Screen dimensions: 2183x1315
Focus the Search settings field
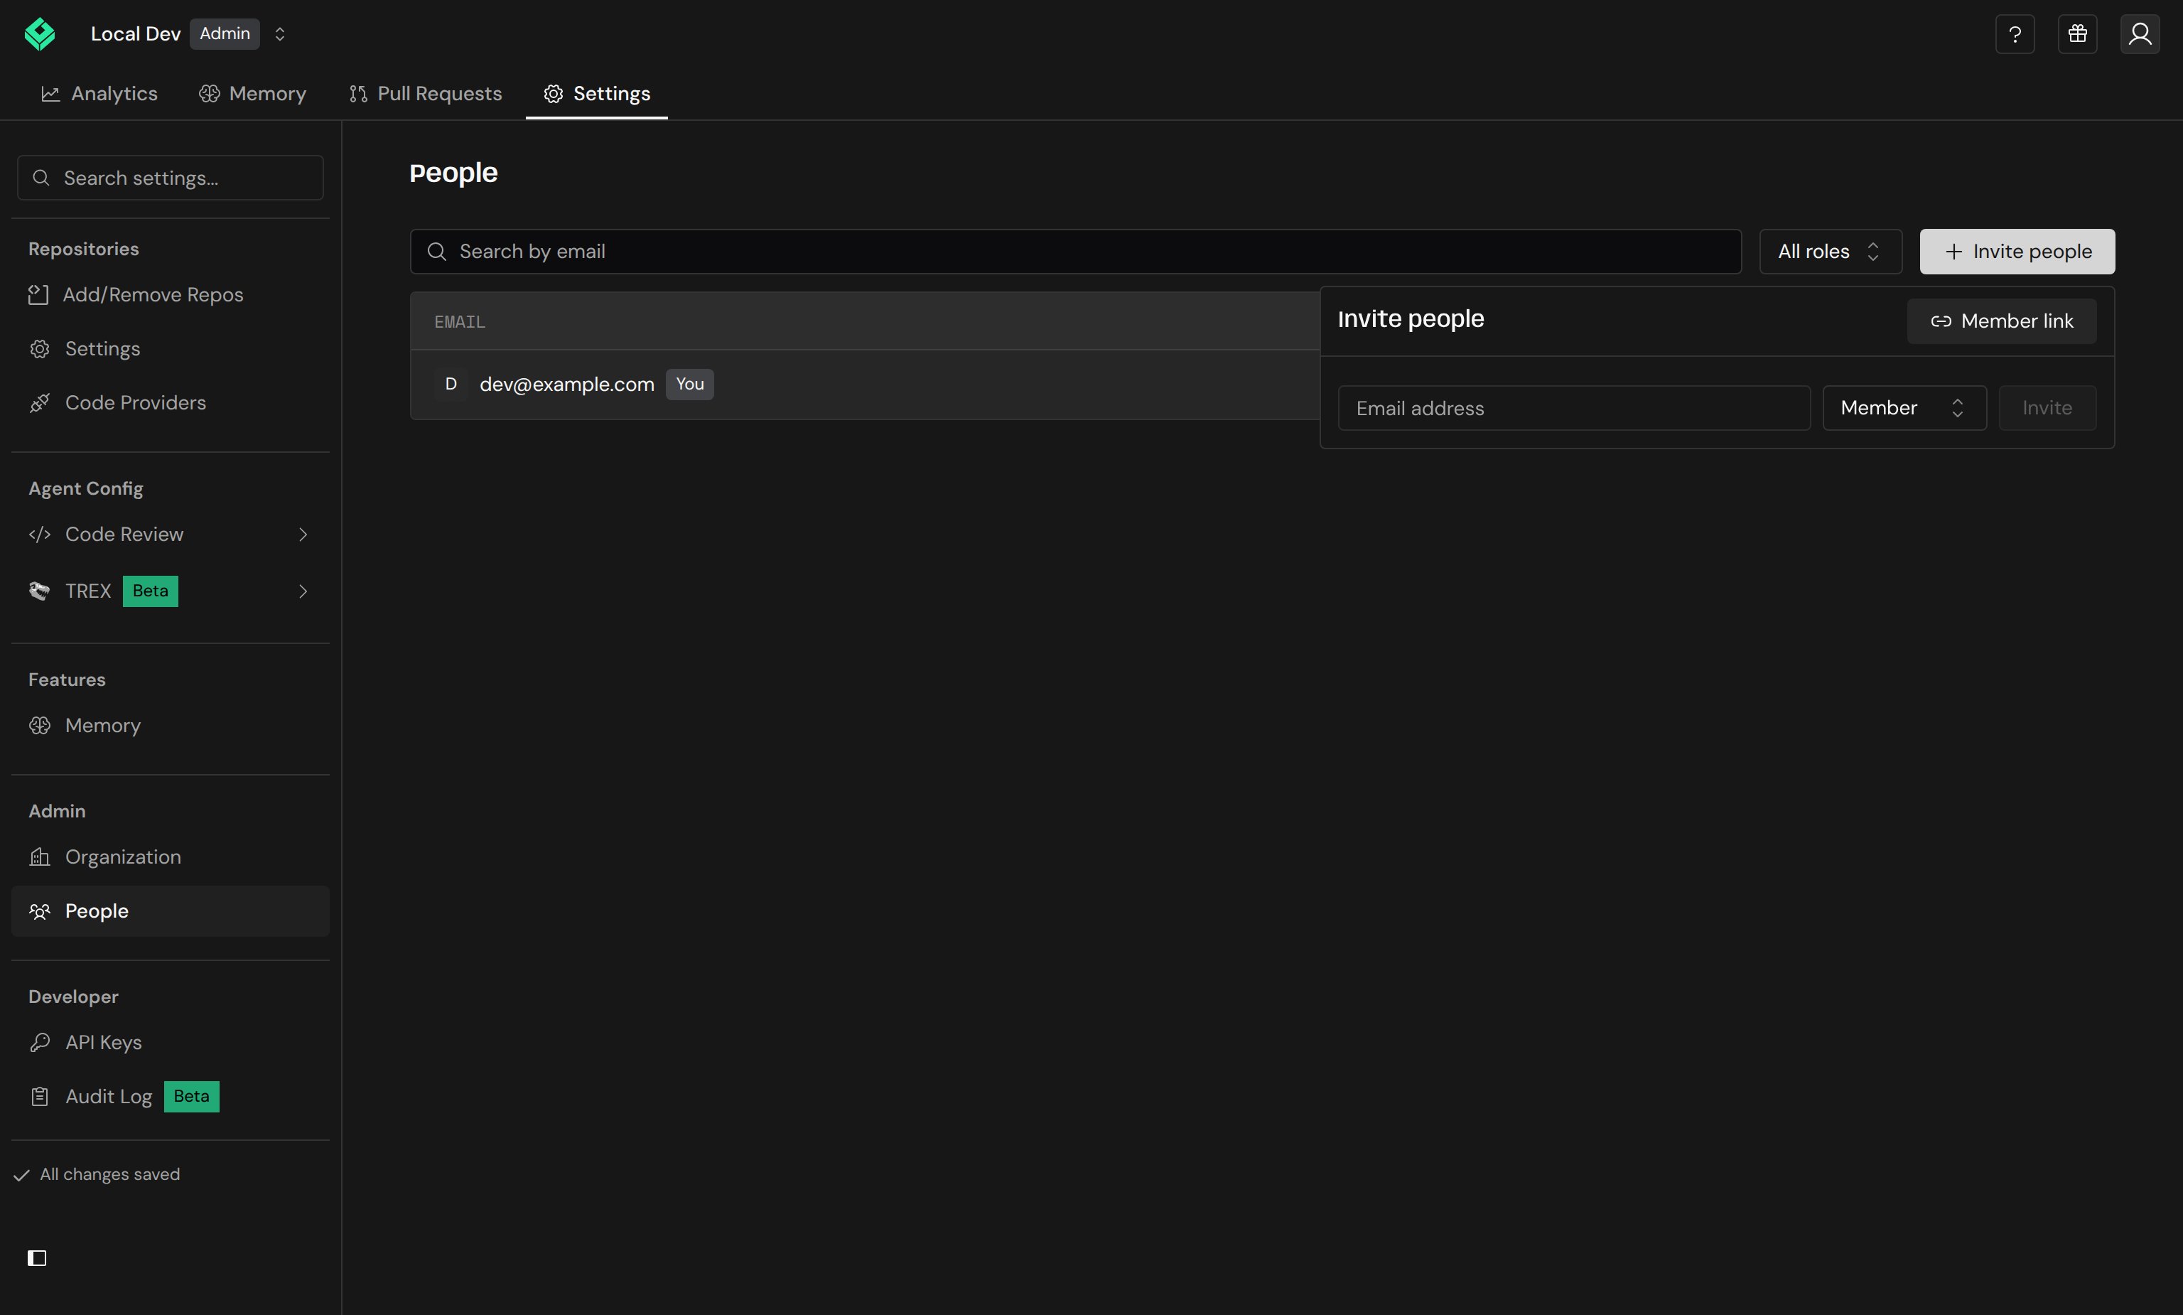tap(170, 178)
